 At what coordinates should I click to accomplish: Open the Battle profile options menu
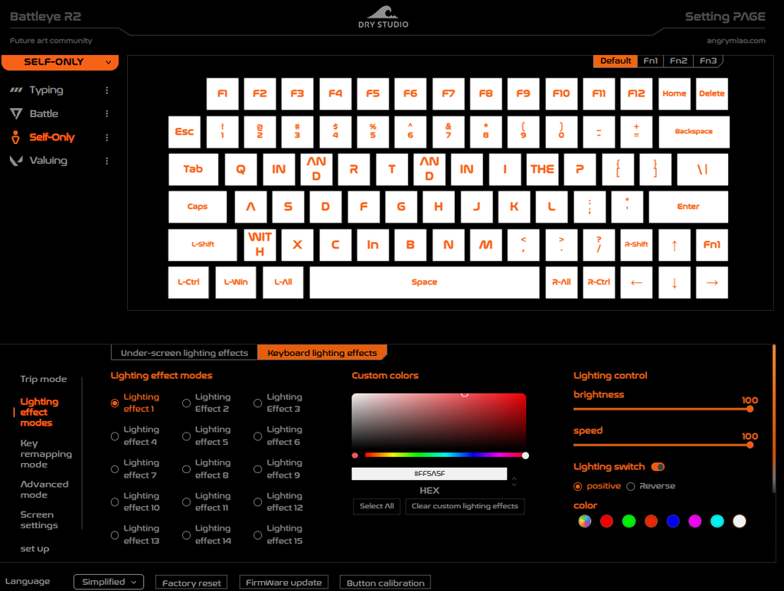[106, 113]
